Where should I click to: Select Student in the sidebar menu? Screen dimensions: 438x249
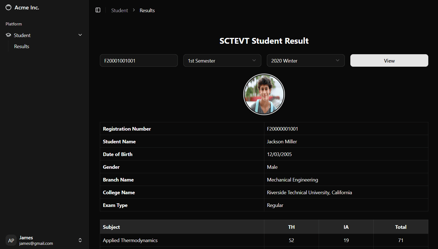tap(22, 35)
